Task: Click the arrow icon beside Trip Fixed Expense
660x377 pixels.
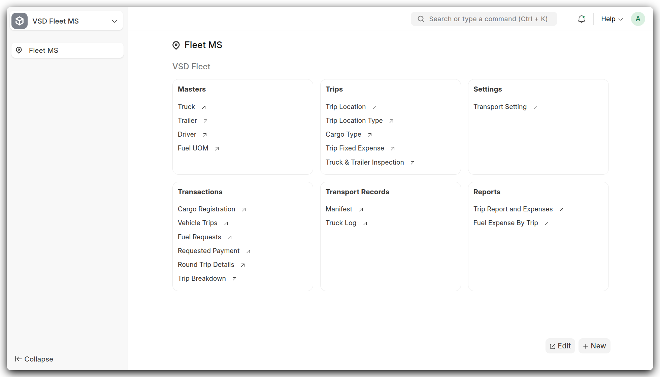Action: tap(393, 149)
